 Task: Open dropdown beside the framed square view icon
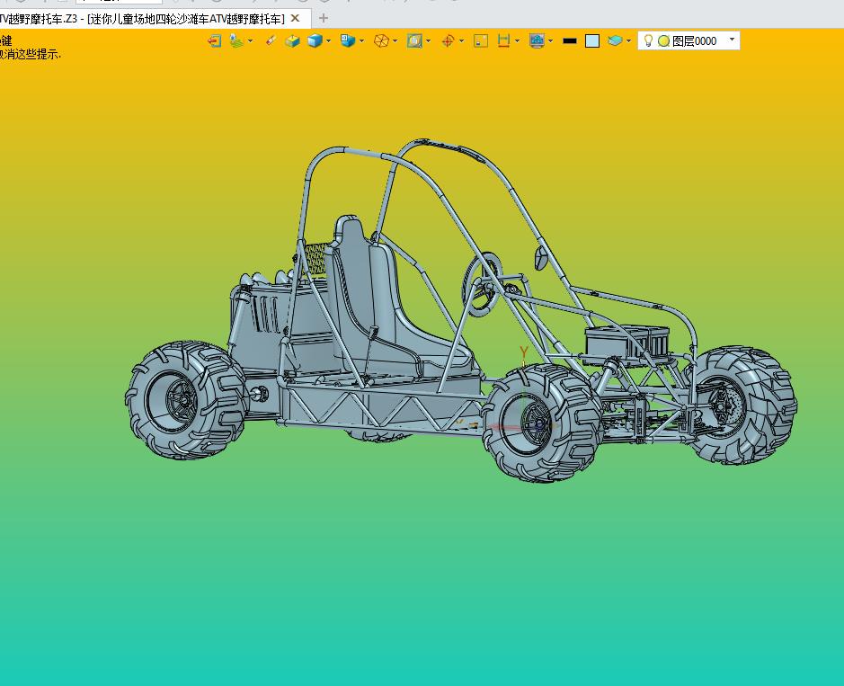coord(429,41)
